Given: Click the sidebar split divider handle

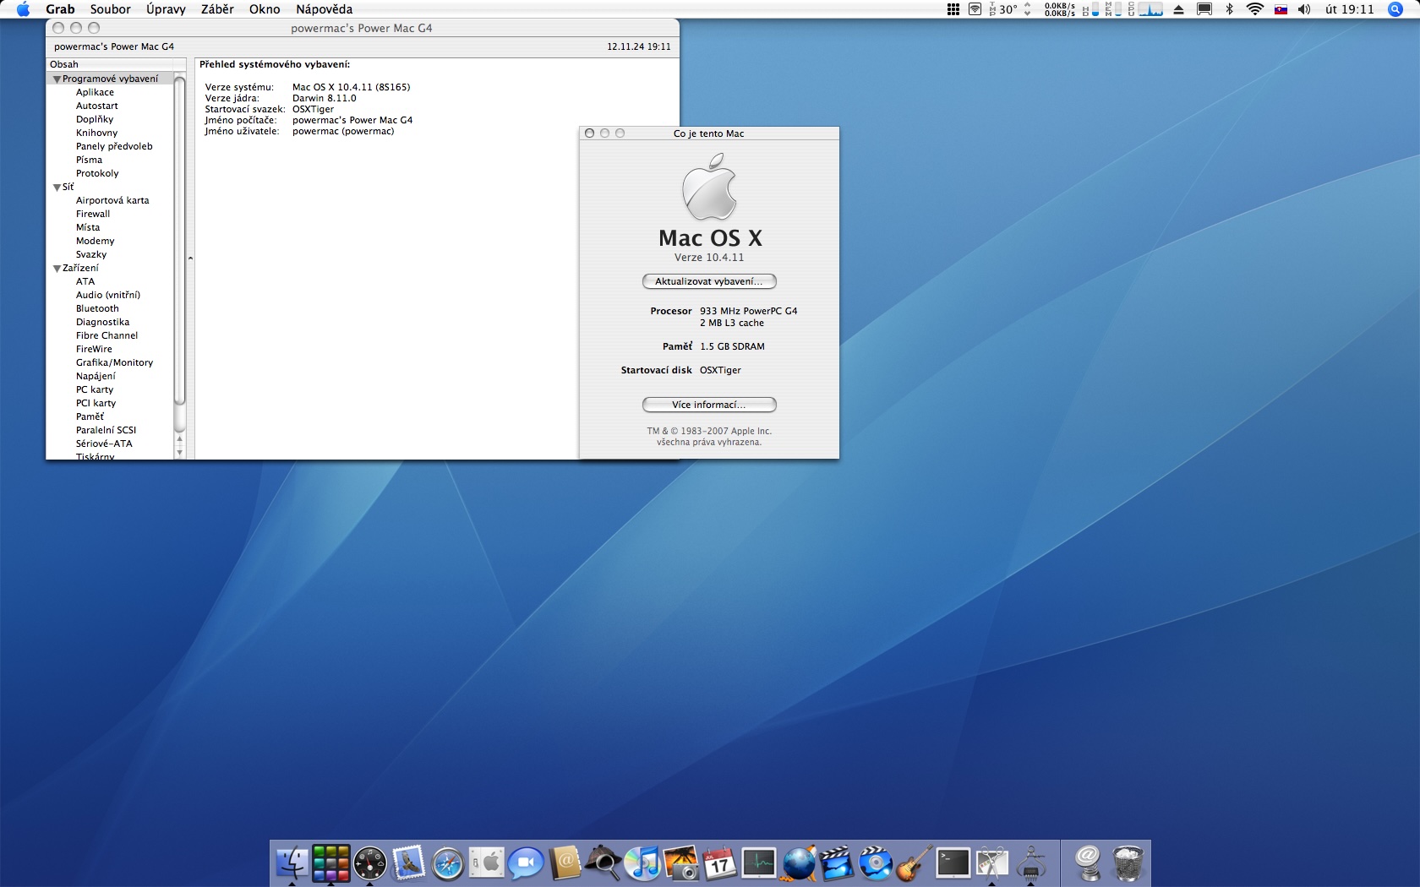Looking at the screenshot, I should [x=190, y=258].
